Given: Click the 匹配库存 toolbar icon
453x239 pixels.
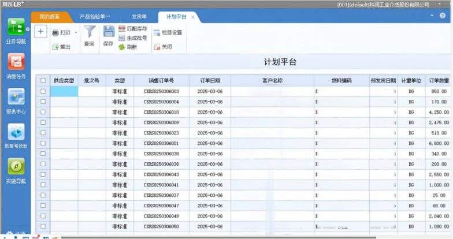Looking at the screenshot, I should [121, 29].
